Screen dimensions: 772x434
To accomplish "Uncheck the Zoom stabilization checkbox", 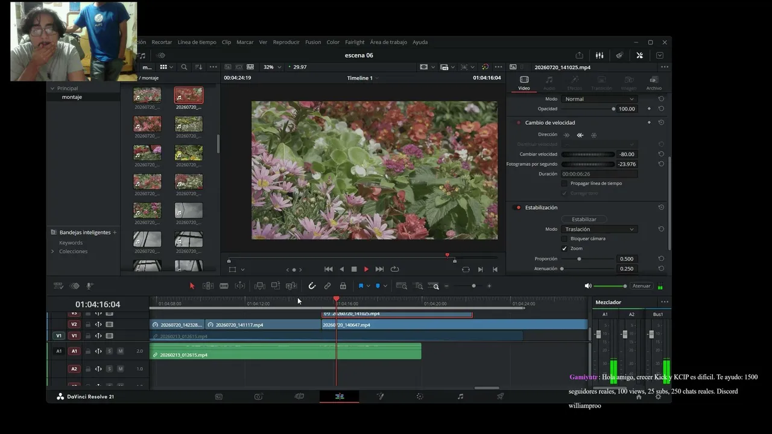I will click(565, 248).
